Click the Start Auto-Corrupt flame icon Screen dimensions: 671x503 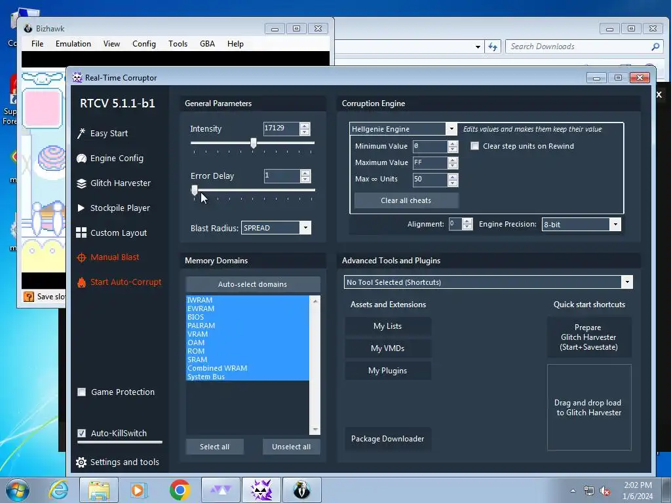(81, 282)
